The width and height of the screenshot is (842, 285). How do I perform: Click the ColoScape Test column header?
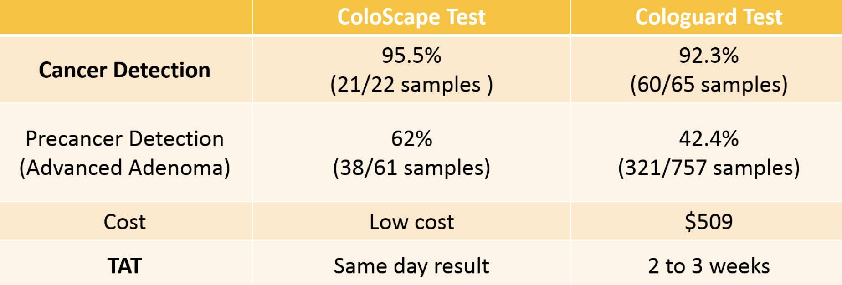[x=411, y=17]
